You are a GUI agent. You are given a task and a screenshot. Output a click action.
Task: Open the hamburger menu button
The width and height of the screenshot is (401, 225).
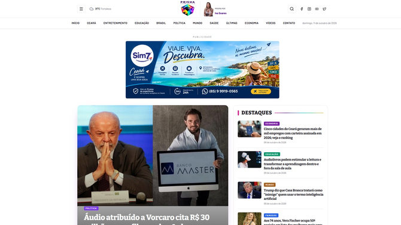[x=81, y=9]
